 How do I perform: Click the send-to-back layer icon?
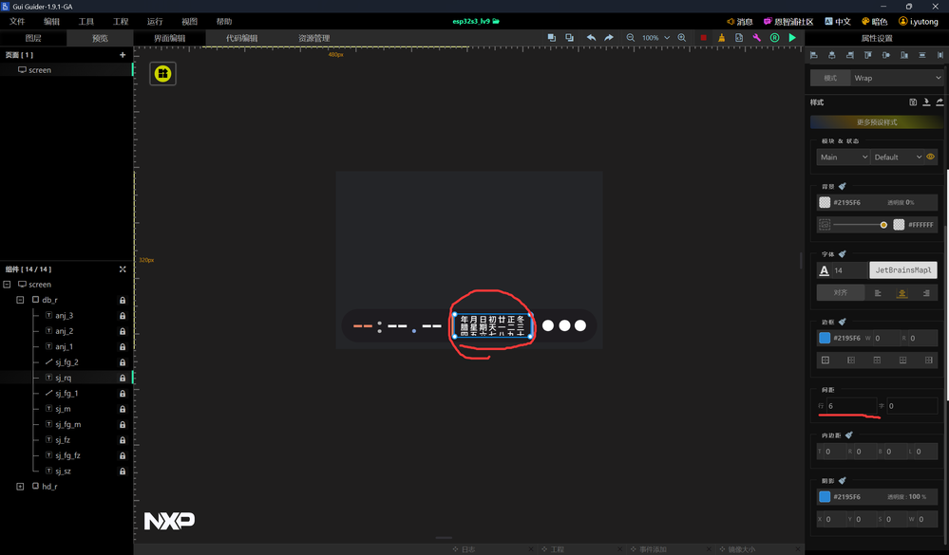coord(570,38)
